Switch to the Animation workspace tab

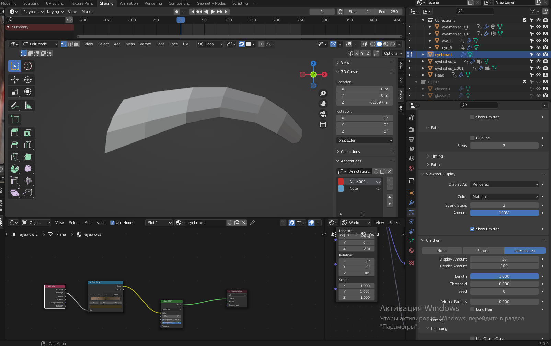pyautogui.click(x=129, y=3)
